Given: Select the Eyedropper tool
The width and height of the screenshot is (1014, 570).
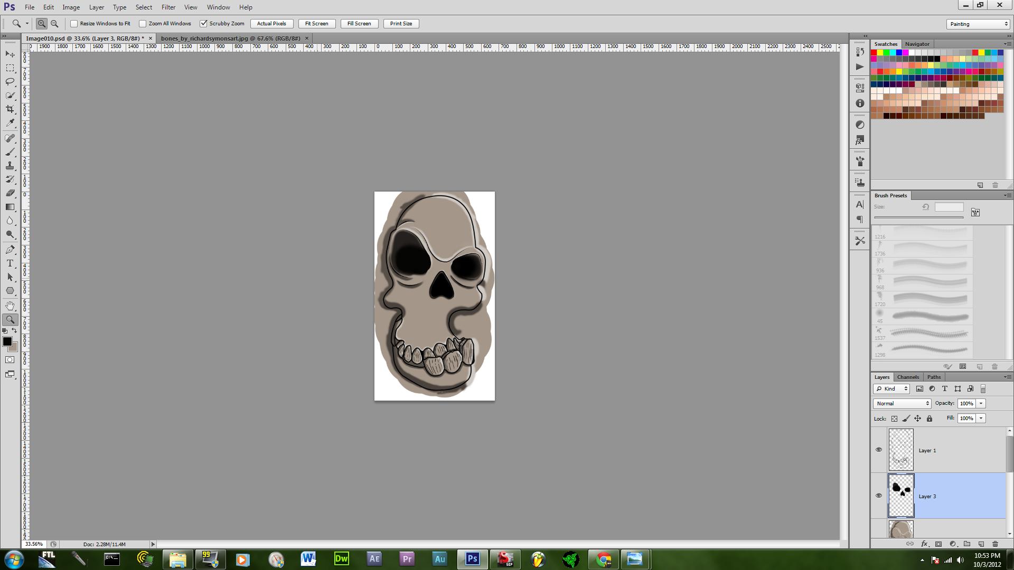Looking at the screenshot, I should 10,123.
